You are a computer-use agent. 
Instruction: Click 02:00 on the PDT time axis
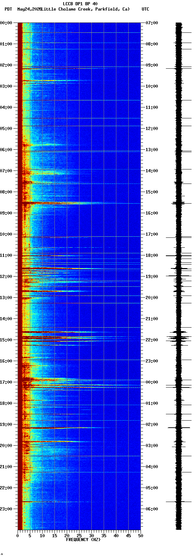click(6, 65)
